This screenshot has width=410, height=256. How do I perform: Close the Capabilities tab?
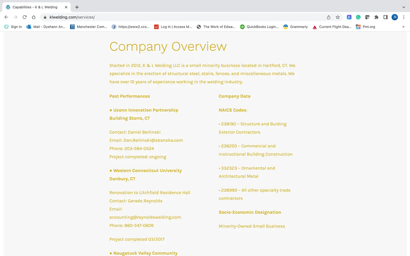pos(66,7)
